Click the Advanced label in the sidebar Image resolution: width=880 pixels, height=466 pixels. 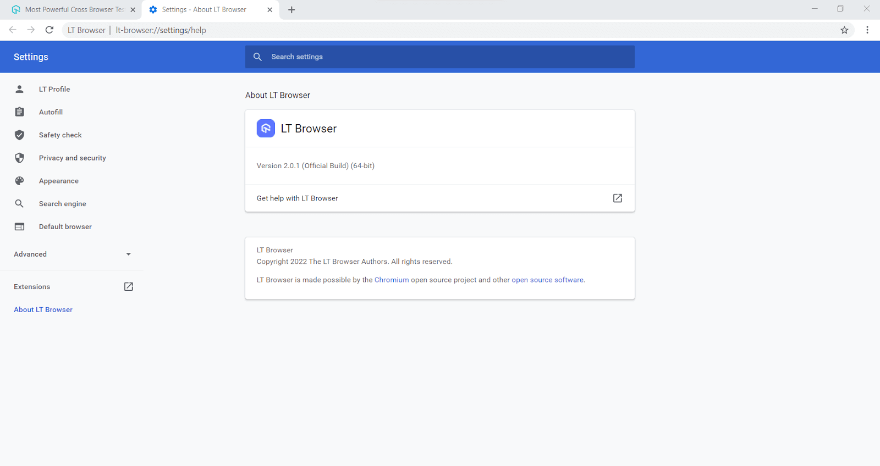(x=30, y=254)
